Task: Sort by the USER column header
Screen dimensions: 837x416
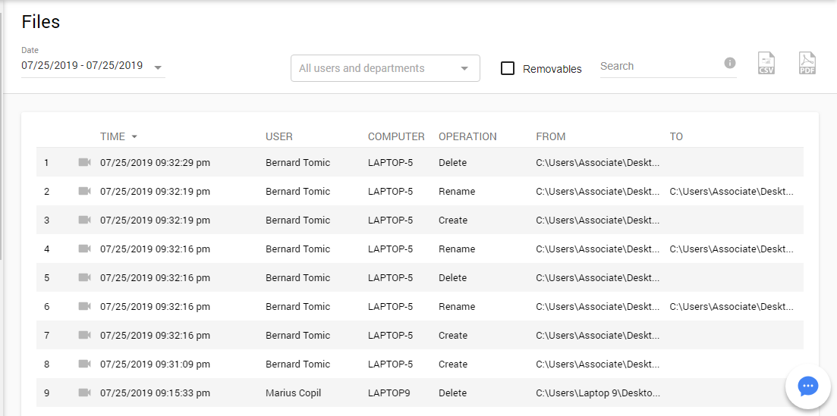Action: [278, 137]
